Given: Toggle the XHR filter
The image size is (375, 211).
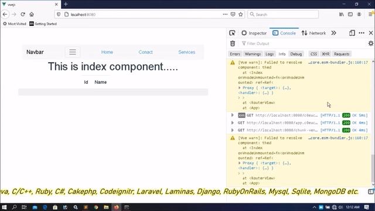Looking at the screenshot, I should [326, 54].
